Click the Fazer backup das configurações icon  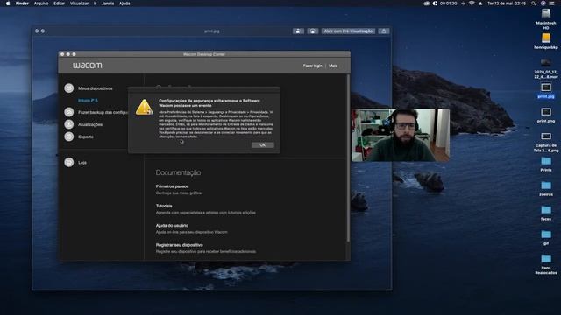point(69,112)
